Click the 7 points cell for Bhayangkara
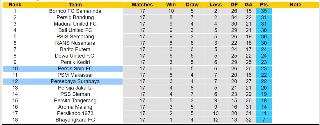The width and height of the screenshot is (320, 125). tap(264, 120)
